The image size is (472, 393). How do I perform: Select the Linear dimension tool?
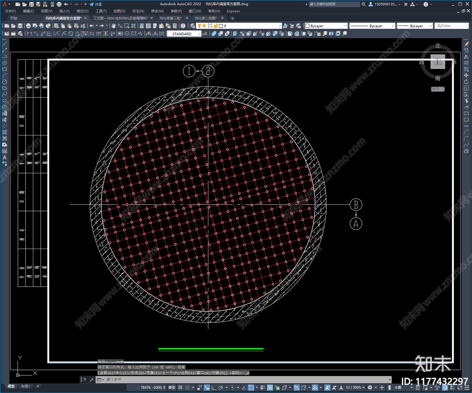point(29,34)
